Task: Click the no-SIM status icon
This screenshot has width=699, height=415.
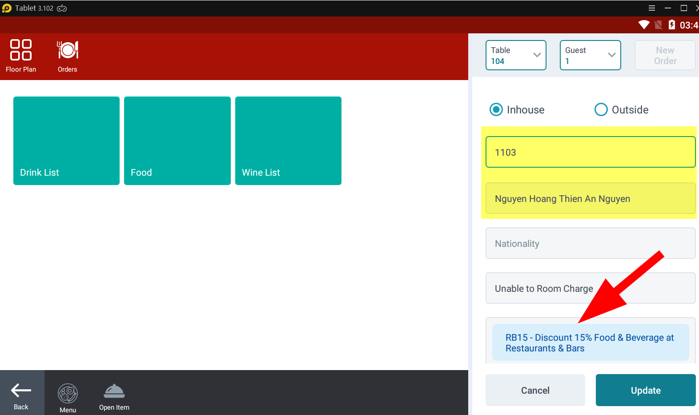Action: pos(658,25)
